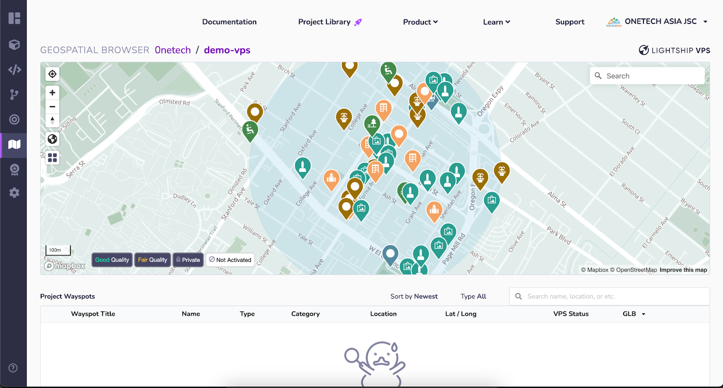The image size is (723, 388).
Task: Toggle the Good Quality filter
Action: (x=112, y=260)
